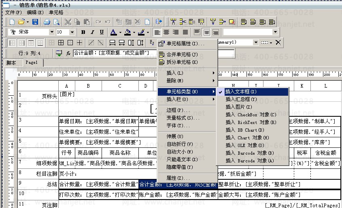Open the font color A dropdown
Image resolution: width=342 pixels, height=208 pixels.
click(120, 32)
